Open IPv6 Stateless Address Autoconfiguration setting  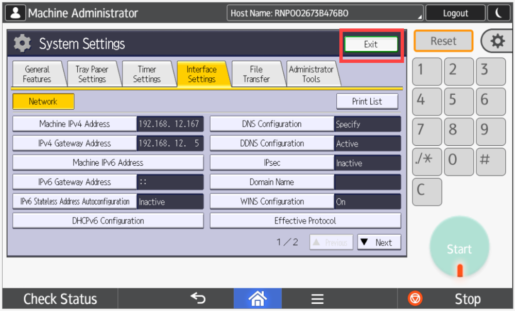75,201
